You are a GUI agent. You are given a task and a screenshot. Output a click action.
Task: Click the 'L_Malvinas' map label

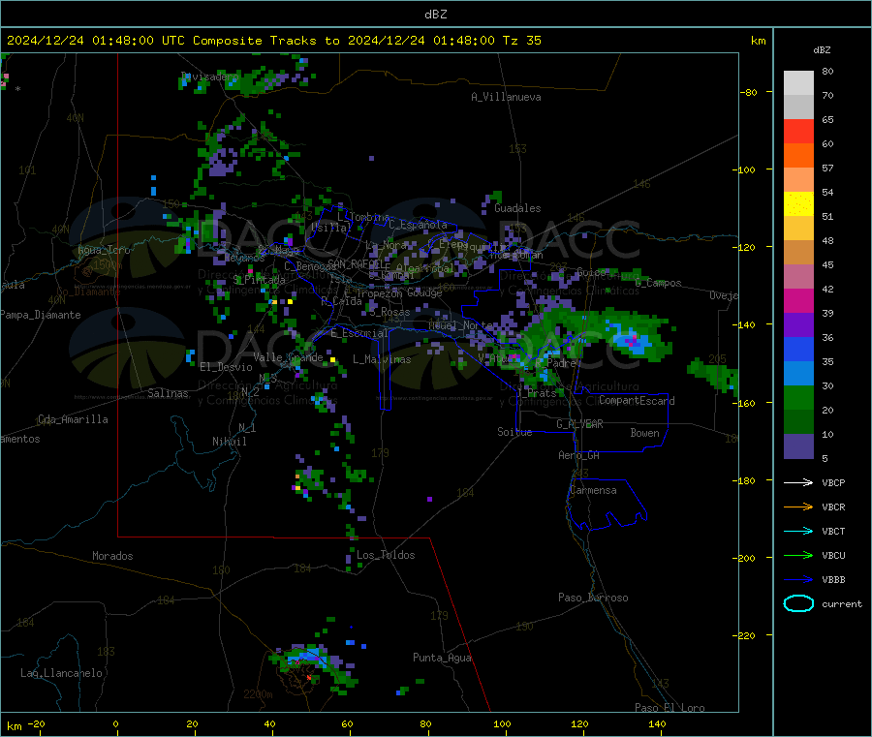382,359
